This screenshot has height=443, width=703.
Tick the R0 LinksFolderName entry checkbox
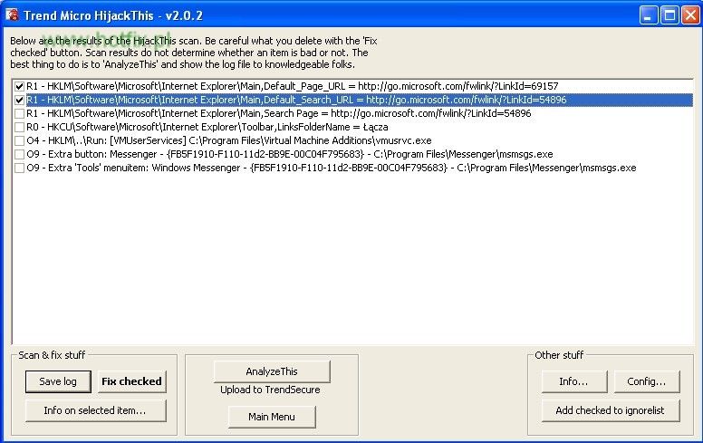pos(19,127)
